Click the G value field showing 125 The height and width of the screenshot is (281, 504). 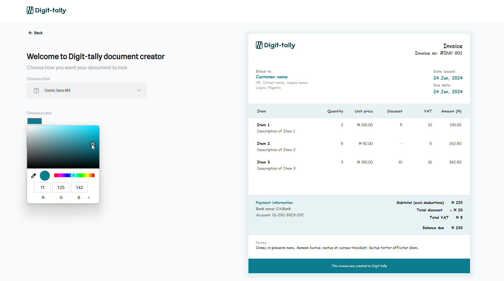61,187
